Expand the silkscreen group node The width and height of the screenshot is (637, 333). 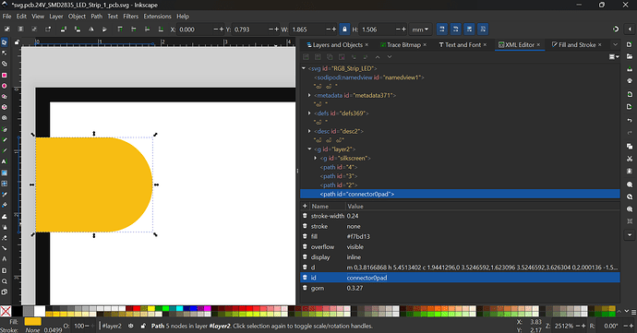point(316,158)
